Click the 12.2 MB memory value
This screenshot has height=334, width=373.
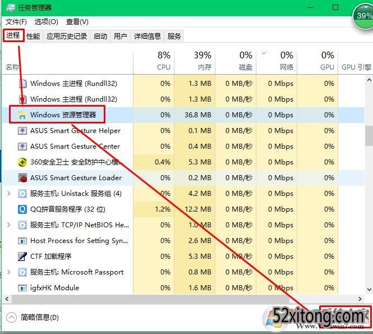(x=198, y=209)
